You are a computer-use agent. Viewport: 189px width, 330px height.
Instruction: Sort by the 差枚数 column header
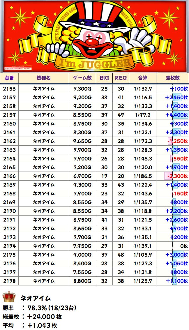172,78
